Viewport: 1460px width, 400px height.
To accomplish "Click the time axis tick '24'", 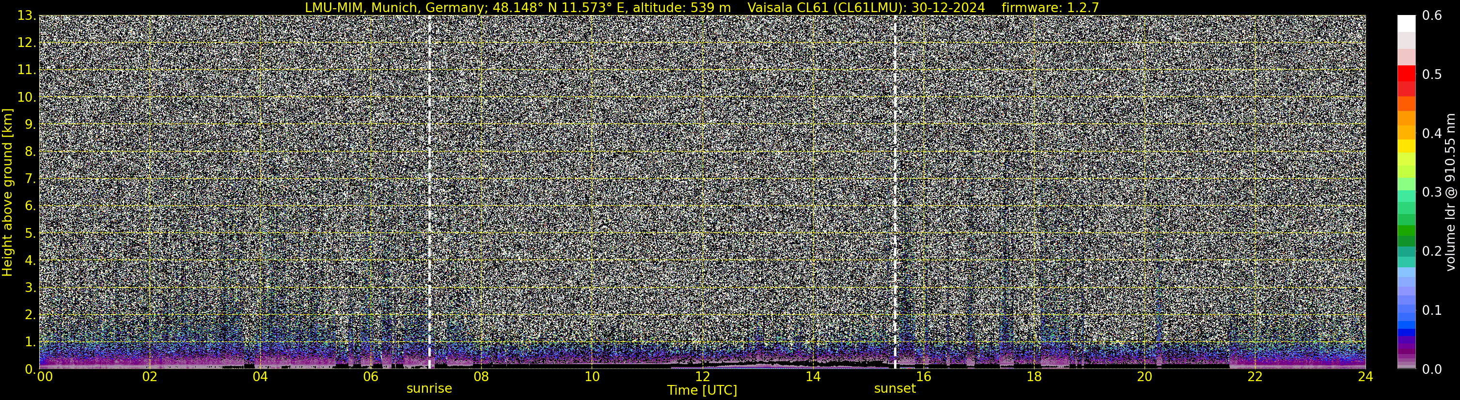I will point(1366,377).
